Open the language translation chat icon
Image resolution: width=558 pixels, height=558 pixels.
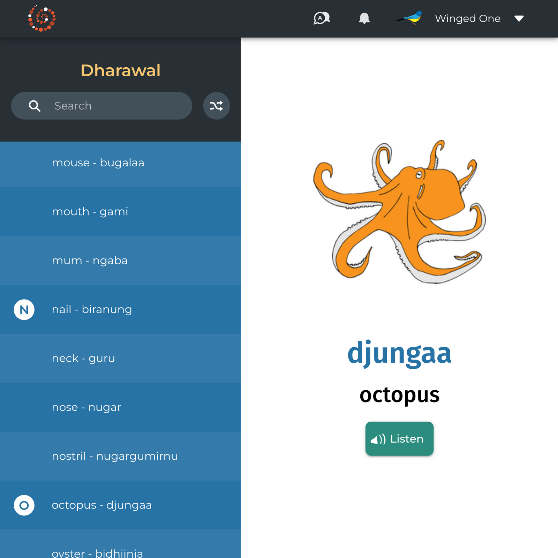point(322,18)
